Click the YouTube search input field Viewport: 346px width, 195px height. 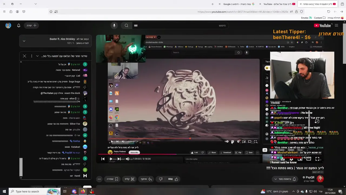[181, 25]
